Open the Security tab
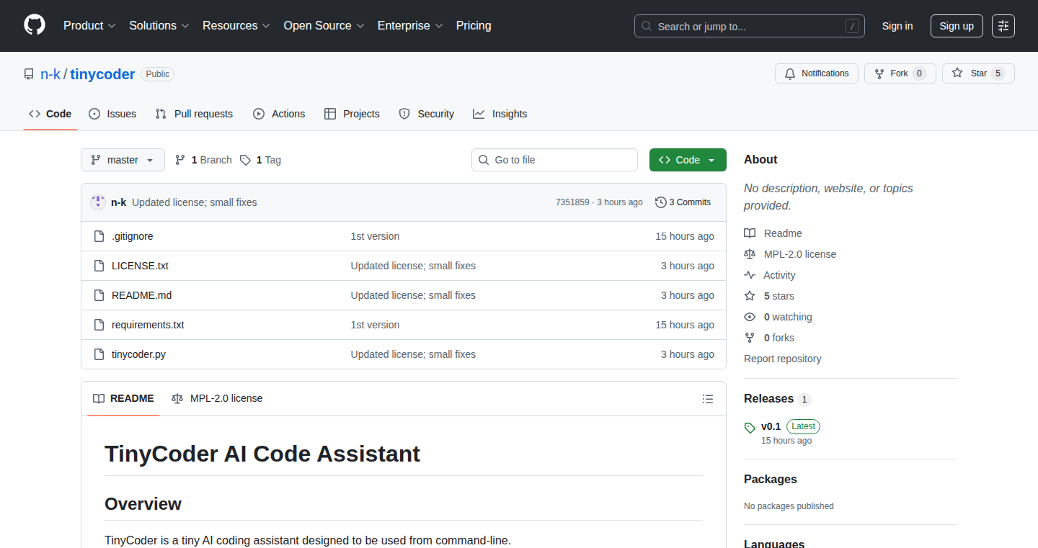 (x=427, y=114)
